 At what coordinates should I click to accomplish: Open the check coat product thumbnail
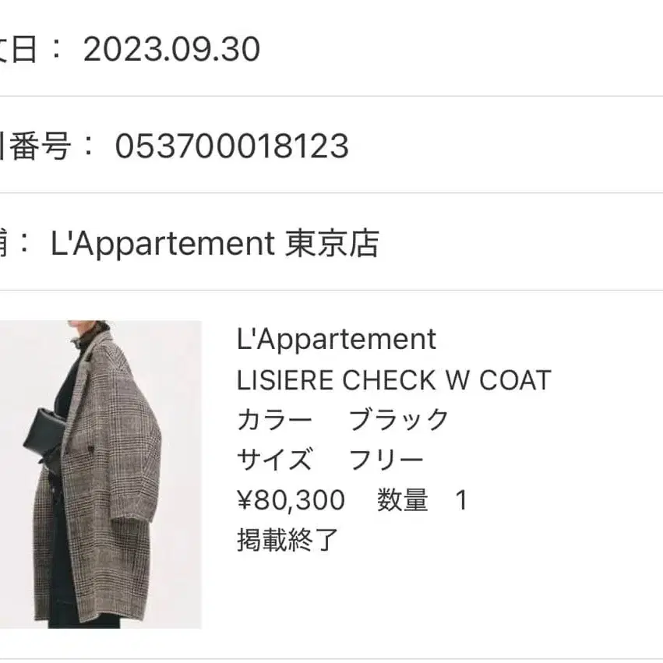101,474
